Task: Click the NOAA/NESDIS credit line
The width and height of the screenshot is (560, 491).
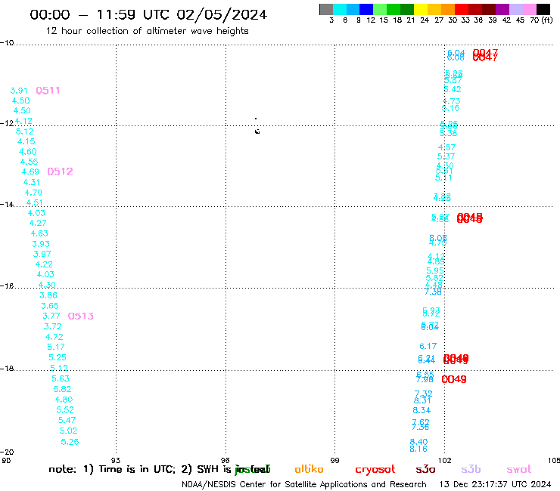Action: point(304,484)
